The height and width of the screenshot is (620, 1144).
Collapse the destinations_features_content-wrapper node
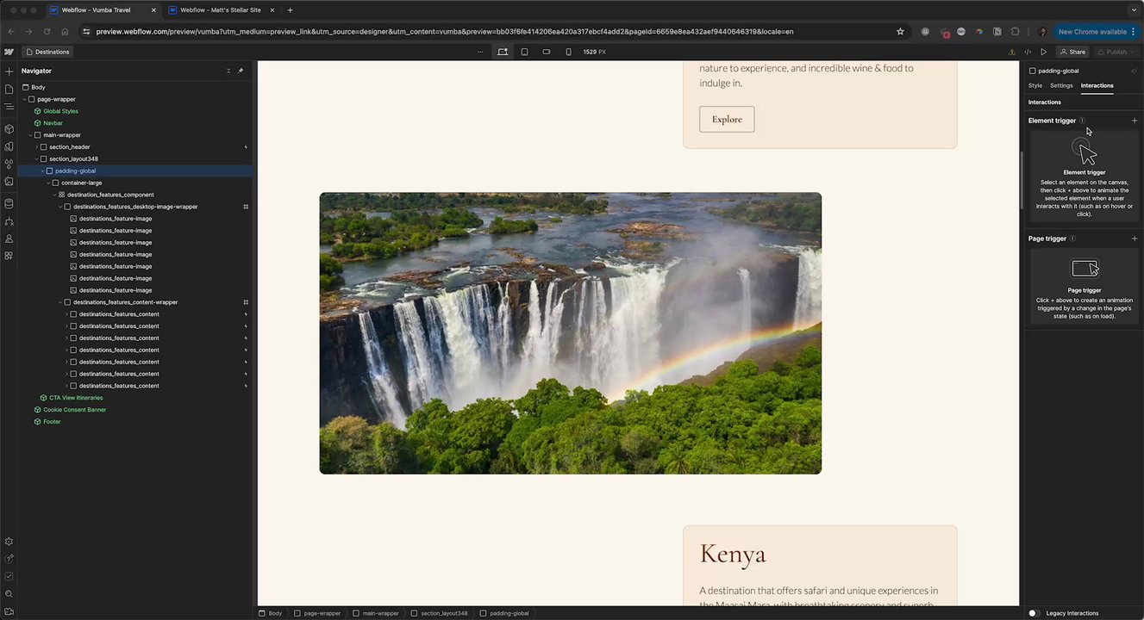pos(60,302)
